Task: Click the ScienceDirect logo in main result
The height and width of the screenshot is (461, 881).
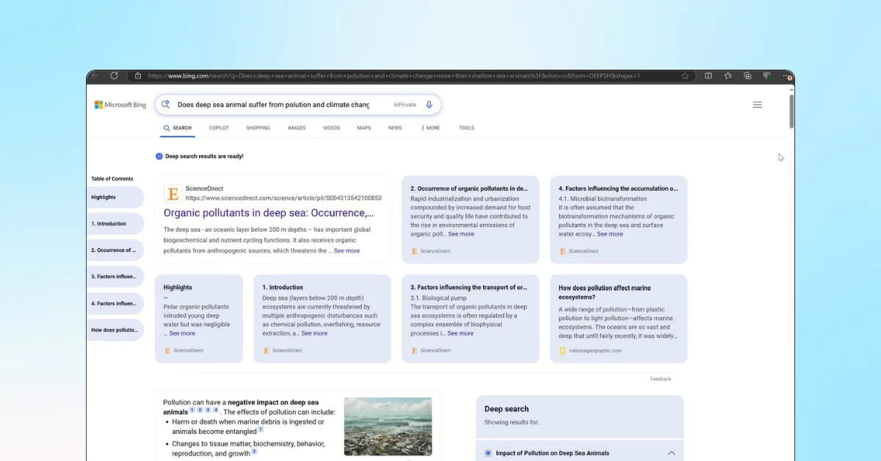Action: click(x=173, y=194)
